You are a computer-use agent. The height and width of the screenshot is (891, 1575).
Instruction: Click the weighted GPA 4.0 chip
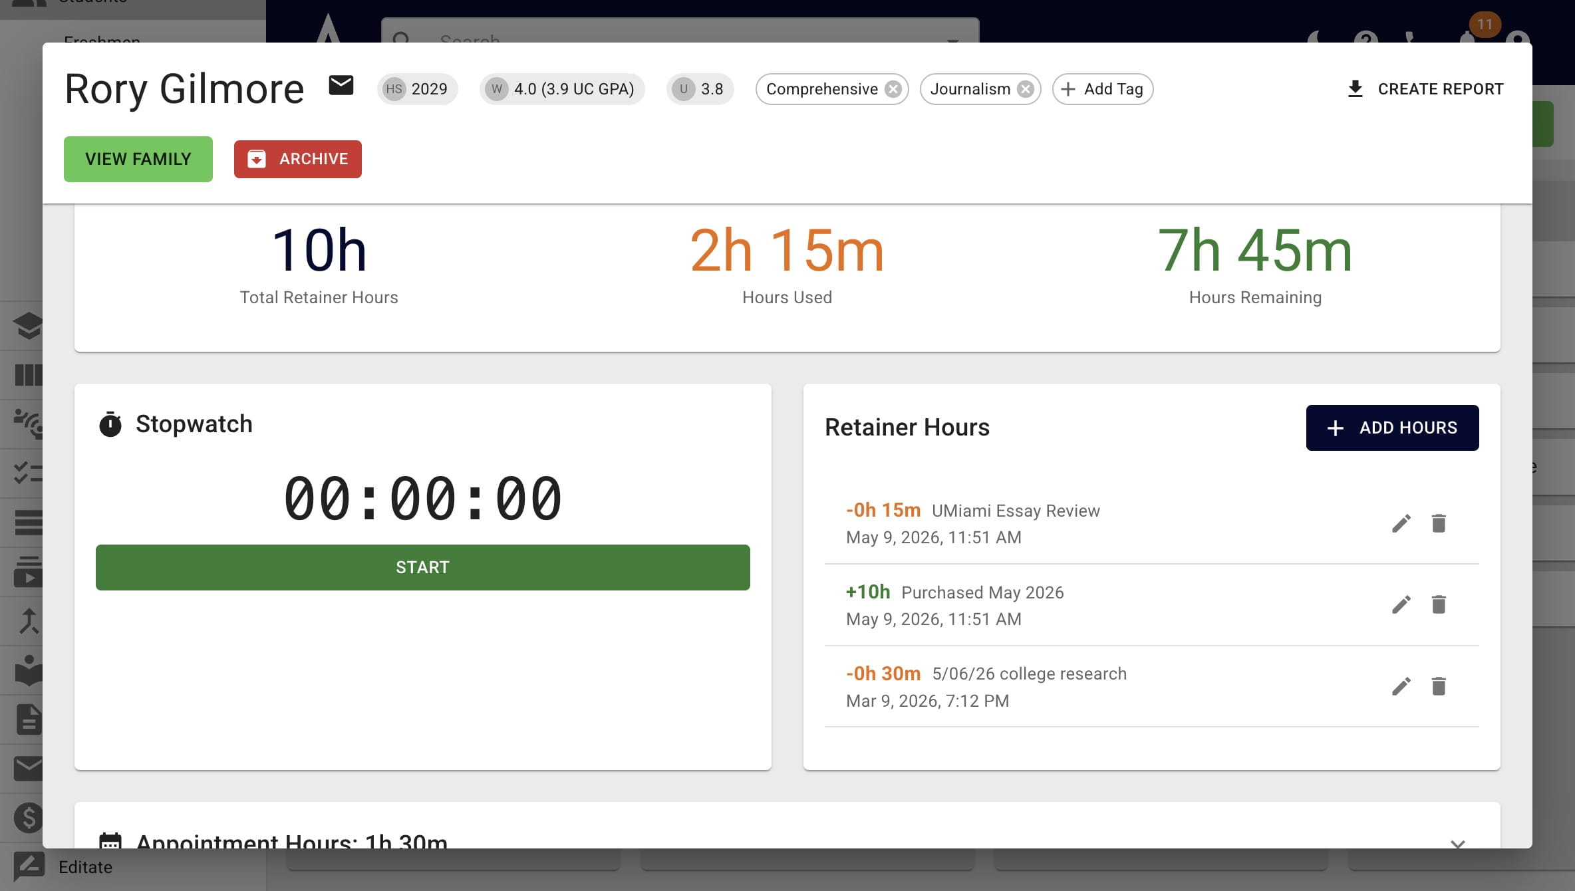tap(562, 89)
